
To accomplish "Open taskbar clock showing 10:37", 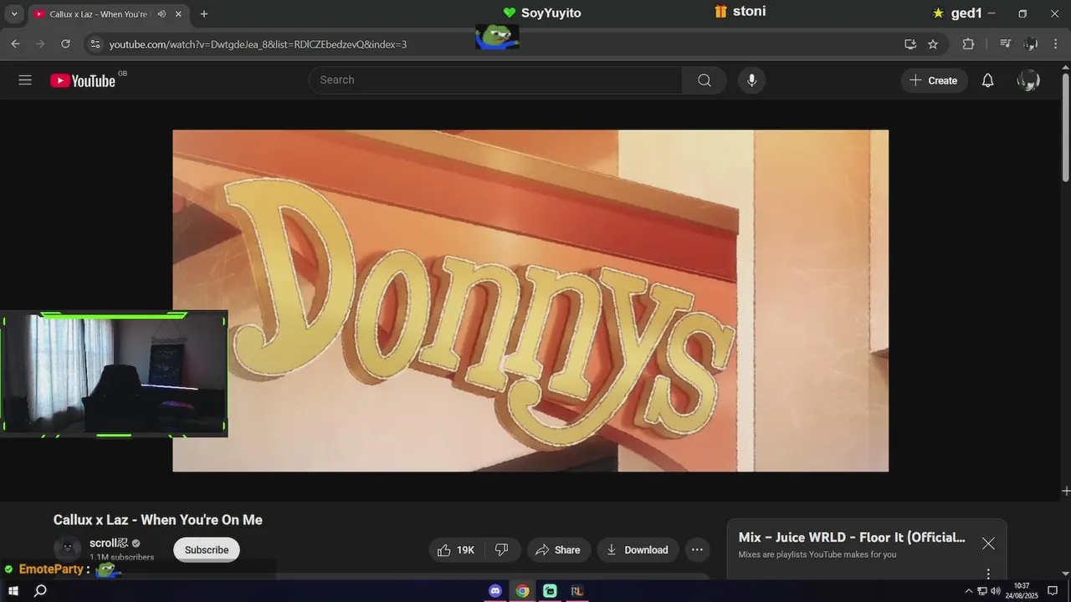I will tap(1021, 591).
